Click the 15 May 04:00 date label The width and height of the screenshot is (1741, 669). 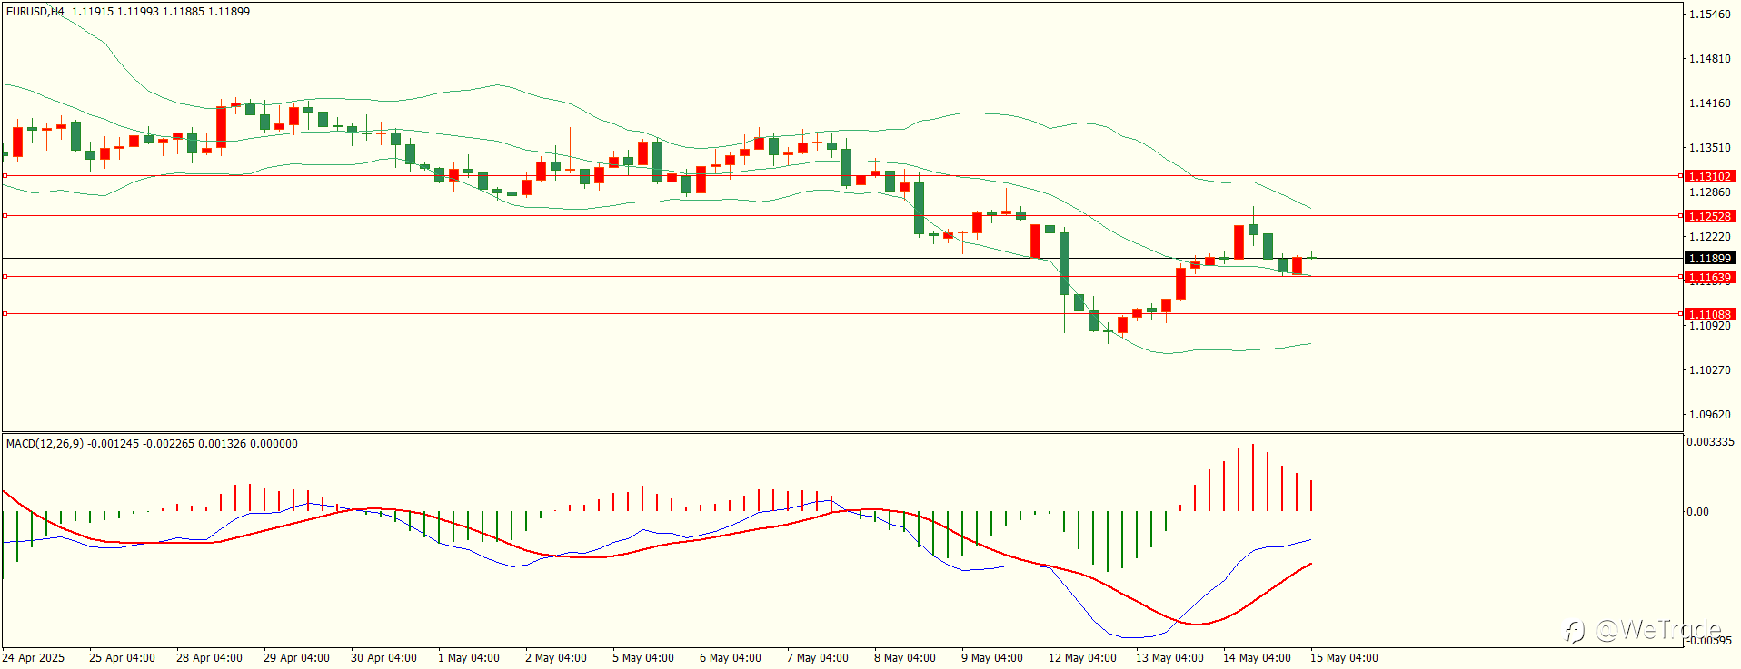pyautogui.click(x=1344, y=658)
